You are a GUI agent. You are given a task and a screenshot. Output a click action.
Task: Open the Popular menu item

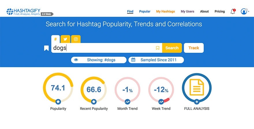pyautogui.click(x=145, y=11)
